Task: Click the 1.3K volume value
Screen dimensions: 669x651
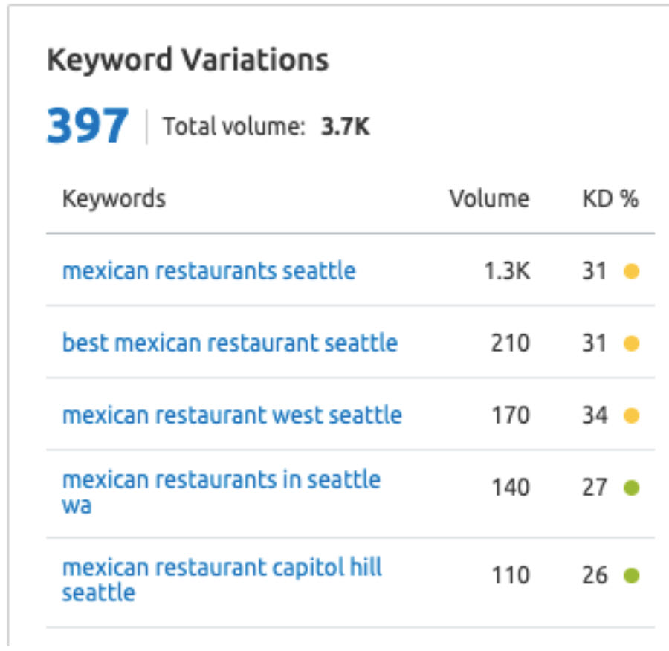Action: (x=507, y=271)
